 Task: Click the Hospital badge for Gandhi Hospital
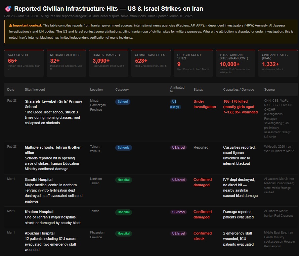(124, 180)
